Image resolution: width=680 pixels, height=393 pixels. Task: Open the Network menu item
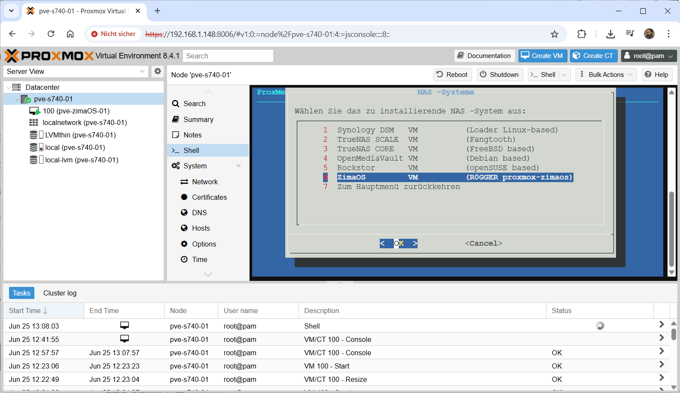pos(205,182)
